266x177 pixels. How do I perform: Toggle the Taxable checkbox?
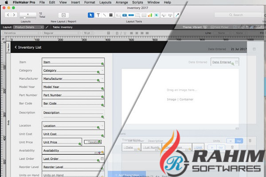pos(86,142)
